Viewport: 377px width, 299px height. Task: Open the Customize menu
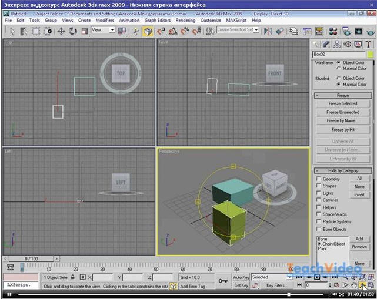coord(211,21)
